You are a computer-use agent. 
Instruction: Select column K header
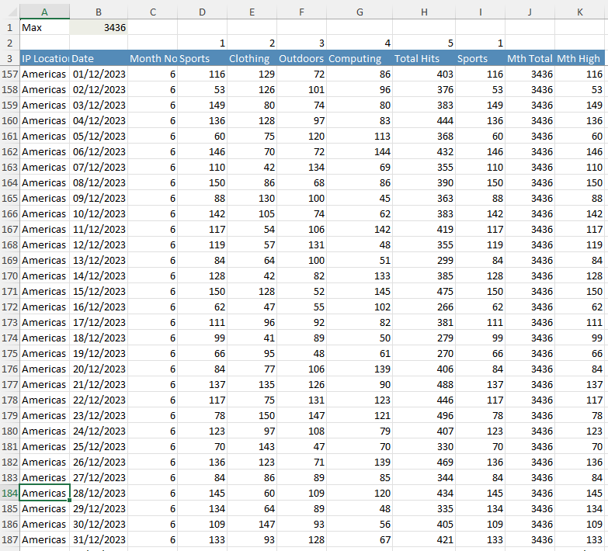(x=580, y=12)
